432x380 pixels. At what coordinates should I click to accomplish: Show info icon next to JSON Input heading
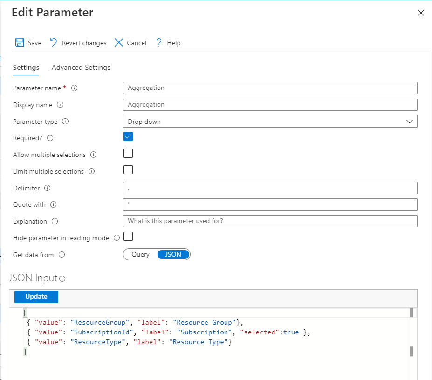[x=62, y=278]
